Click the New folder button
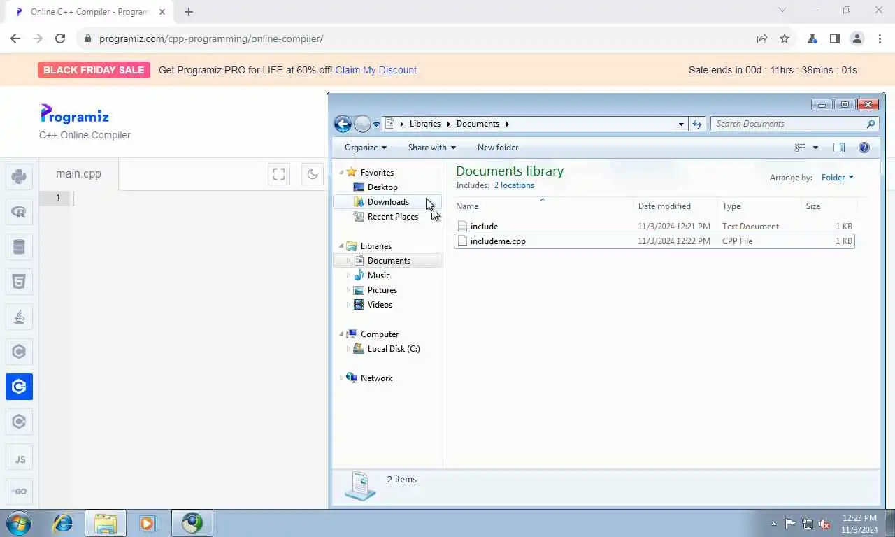Image resolution: width=895 pixels, height=537 pixels. [498, 148]
